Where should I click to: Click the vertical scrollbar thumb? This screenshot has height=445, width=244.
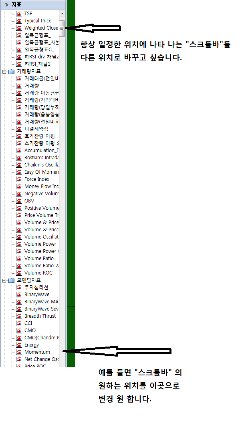click(62, 28)
